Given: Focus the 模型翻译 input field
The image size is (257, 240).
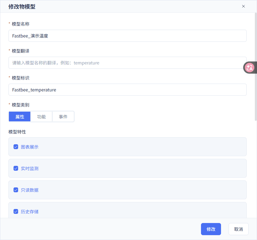Looking at the screenshot, I should [x=127, y=63].
